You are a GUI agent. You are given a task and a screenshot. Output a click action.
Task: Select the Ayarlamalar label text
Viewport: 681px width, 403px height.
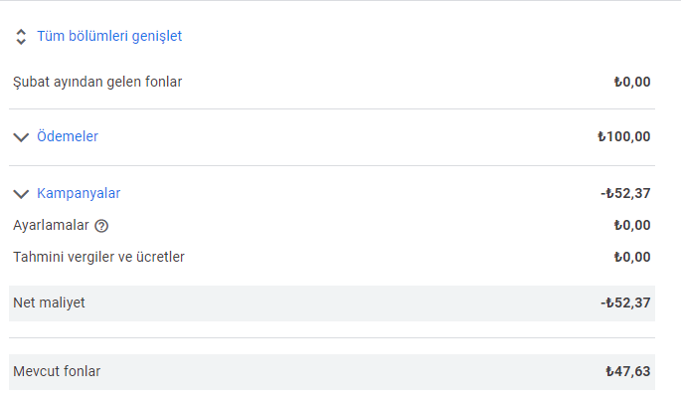[x=51, y=225]
